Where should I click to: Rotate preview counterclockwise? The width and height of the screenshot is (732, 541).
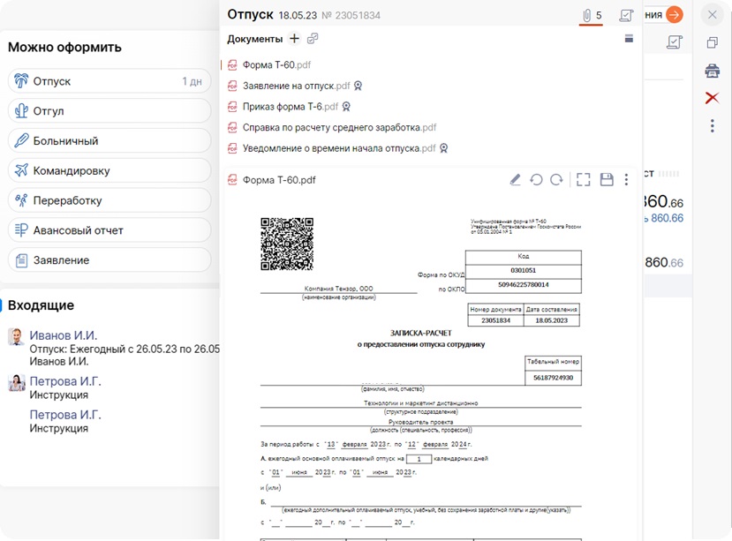536,180
